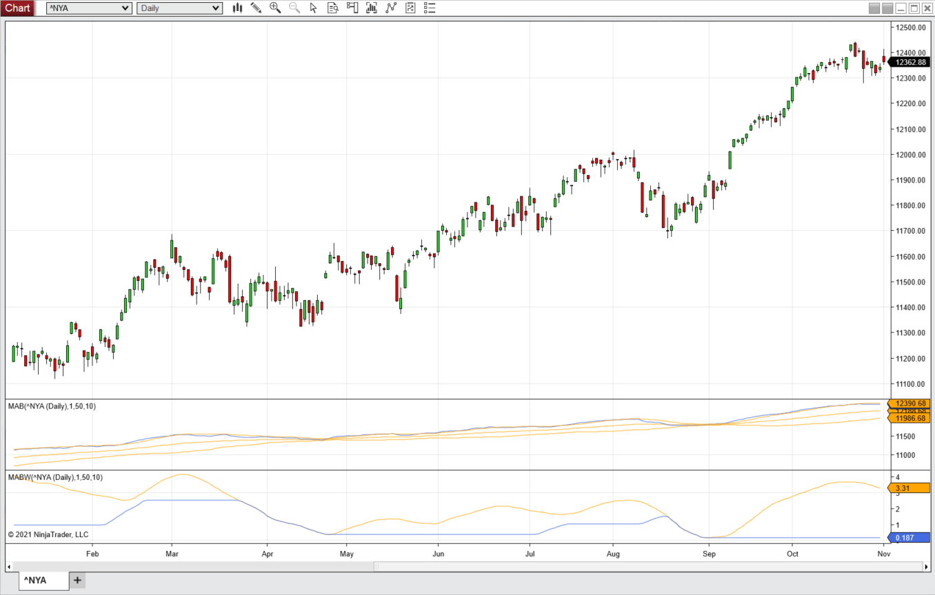Click the grayed zoom out magnifier
This screenshot has height=595, width=935.
tap(294, 8)
